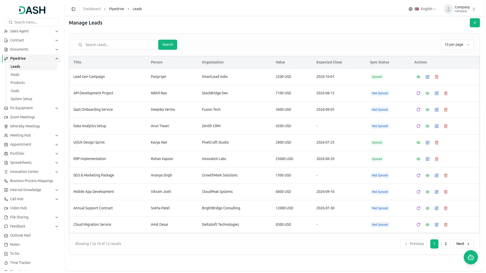The height and width of the screenshot is (273, 486).
Task: Click the Next pagination button
Action: click(x=463, y=244)
